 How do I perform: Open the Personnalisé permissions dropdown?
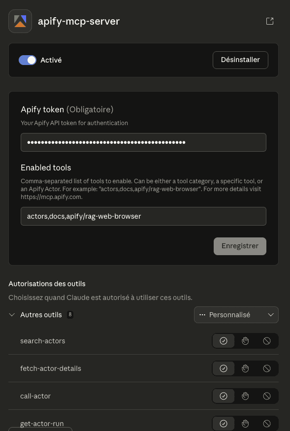click(x=236, y=315)
